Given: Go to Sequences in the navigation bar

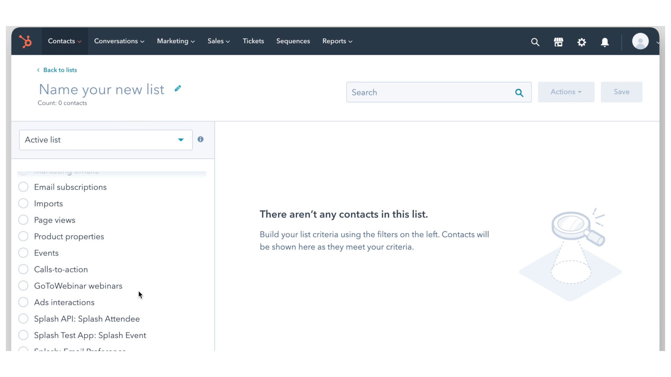Looking at the screenshot, I should (x=293, y=41).
